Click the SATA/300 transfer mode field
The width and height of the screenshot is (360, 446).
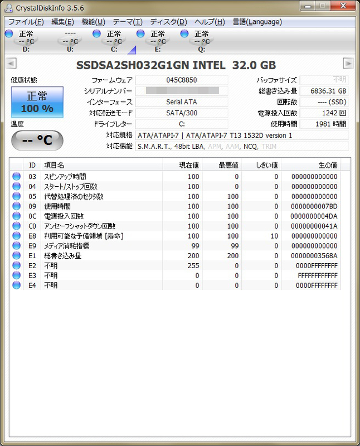coord(182,113)
